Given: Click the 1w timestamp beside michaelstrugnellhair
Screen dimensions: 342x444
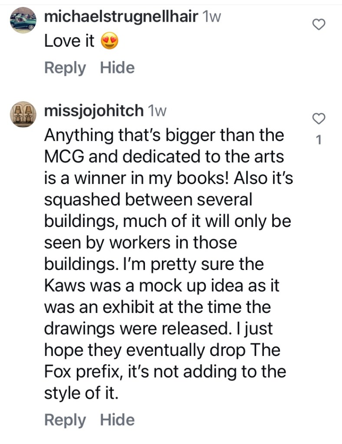Looking at the screenshot, I should click(211, 17).
